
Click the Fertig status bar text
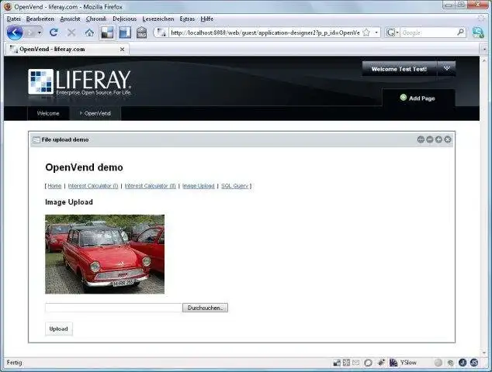pyautogui.click(x=15, y=363)
